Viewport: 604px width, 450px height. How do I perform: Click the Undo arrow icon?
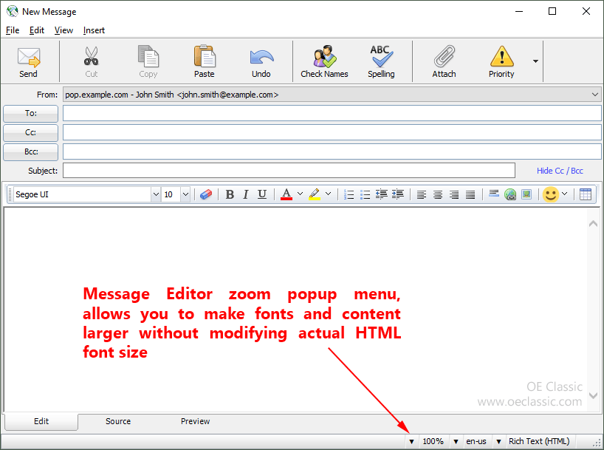pos(261,57)
